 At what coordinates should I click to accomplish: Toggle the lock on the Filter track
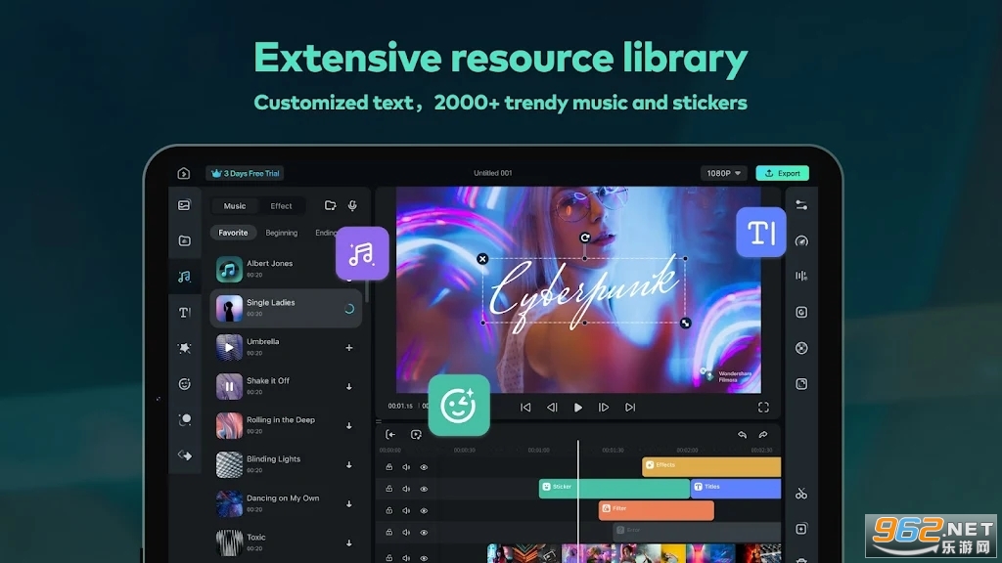[x=388, y=509]
